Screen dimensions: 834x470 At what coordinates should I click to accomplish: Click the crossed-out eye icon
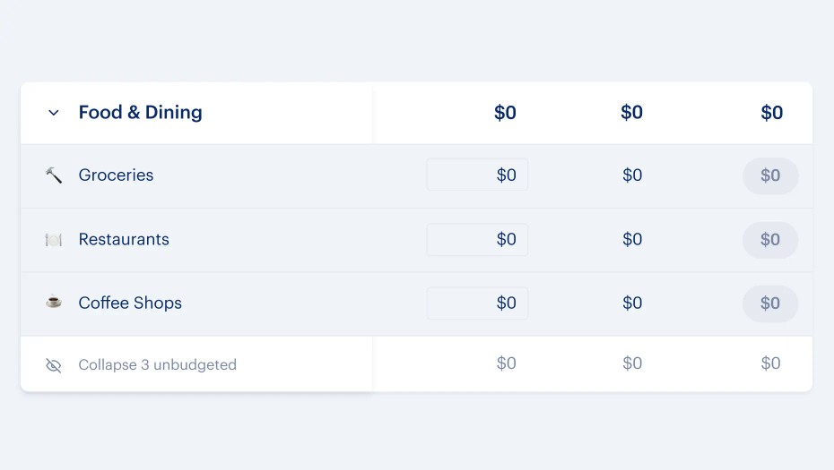[54, 365]
